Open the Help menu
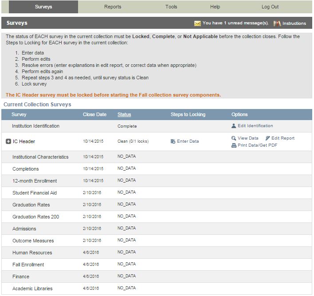 click(215, 7)
